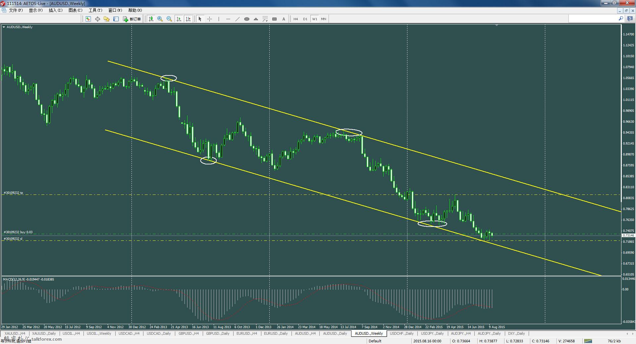Switch to the USDJPY.,Daily chart tab
Screen dimensions: 636x344
point(432,333)
